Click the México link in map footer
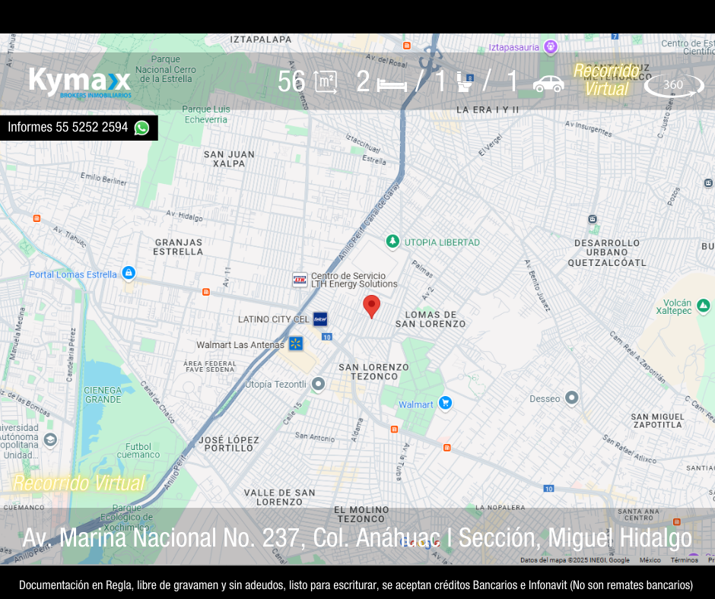The width and height of the screenshot is (715, 599). (x=650, y=559)
